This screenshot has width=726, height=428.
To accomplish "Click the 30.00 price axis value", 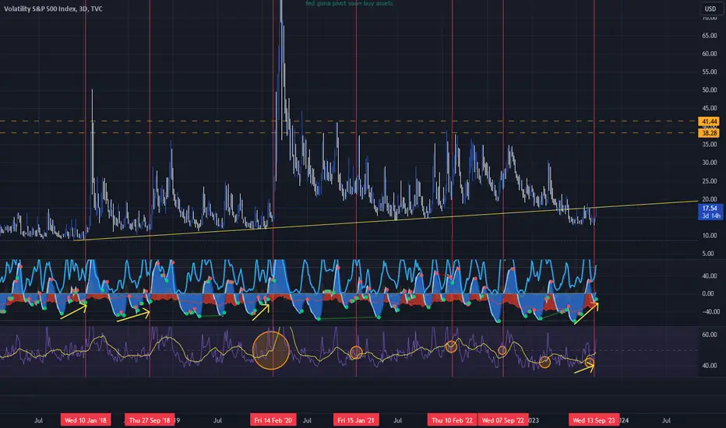I will 710,163.
